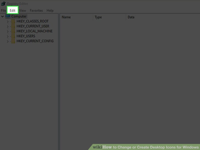The height and width of the screenshot is (150, 200).
Task: Expand the HKEY_LOCAL_MACHINE key
Action: [x=8, y=32]
